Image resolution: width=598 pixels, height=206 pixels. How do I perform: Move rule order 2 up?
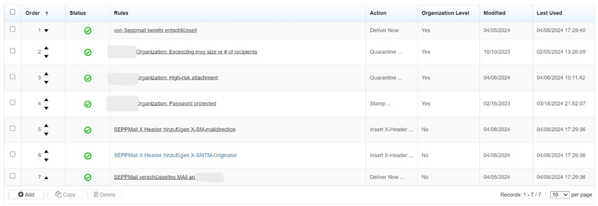point(46,48)
